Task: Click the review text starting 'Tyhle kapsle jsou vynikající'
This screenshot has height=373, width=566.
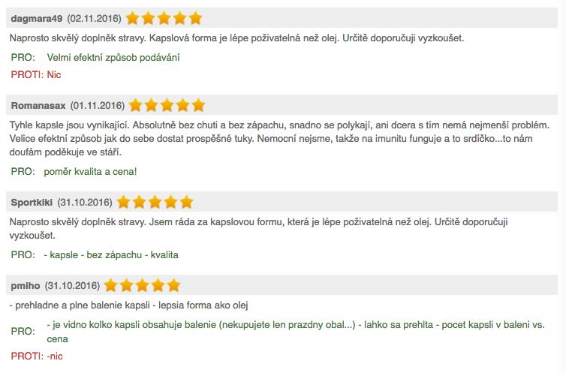Action: (279, 139)
